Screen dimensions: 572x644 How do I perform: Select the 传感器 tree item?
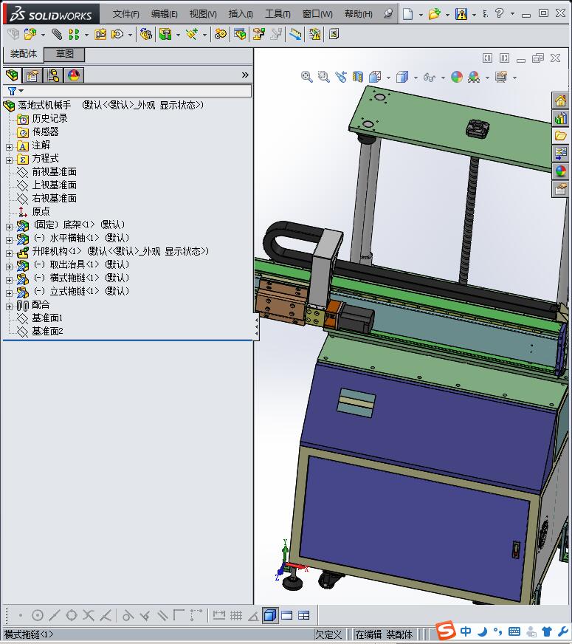(45, 132)
